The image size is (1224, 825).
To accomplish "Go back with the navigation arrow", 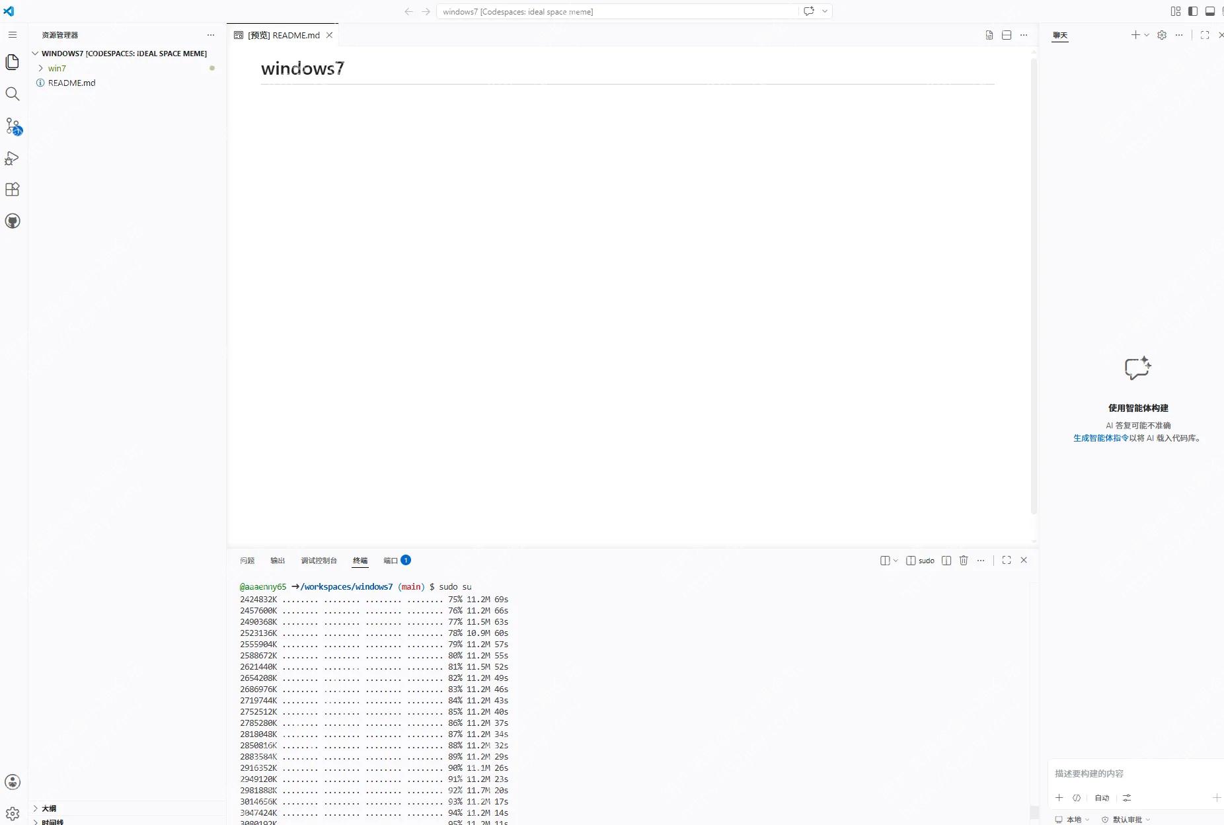I will click(409, 11).
